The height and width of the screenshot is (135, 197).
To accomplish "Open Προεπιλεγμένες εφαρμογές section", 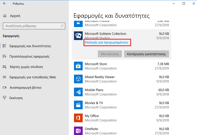I will click(29, 56).
